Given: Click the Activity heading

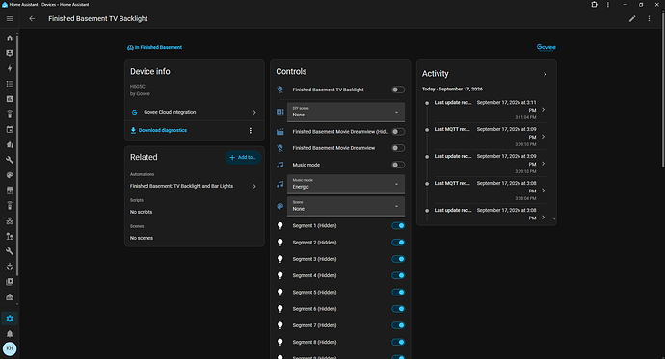Looking at the screenshot, I should (435, 74).
